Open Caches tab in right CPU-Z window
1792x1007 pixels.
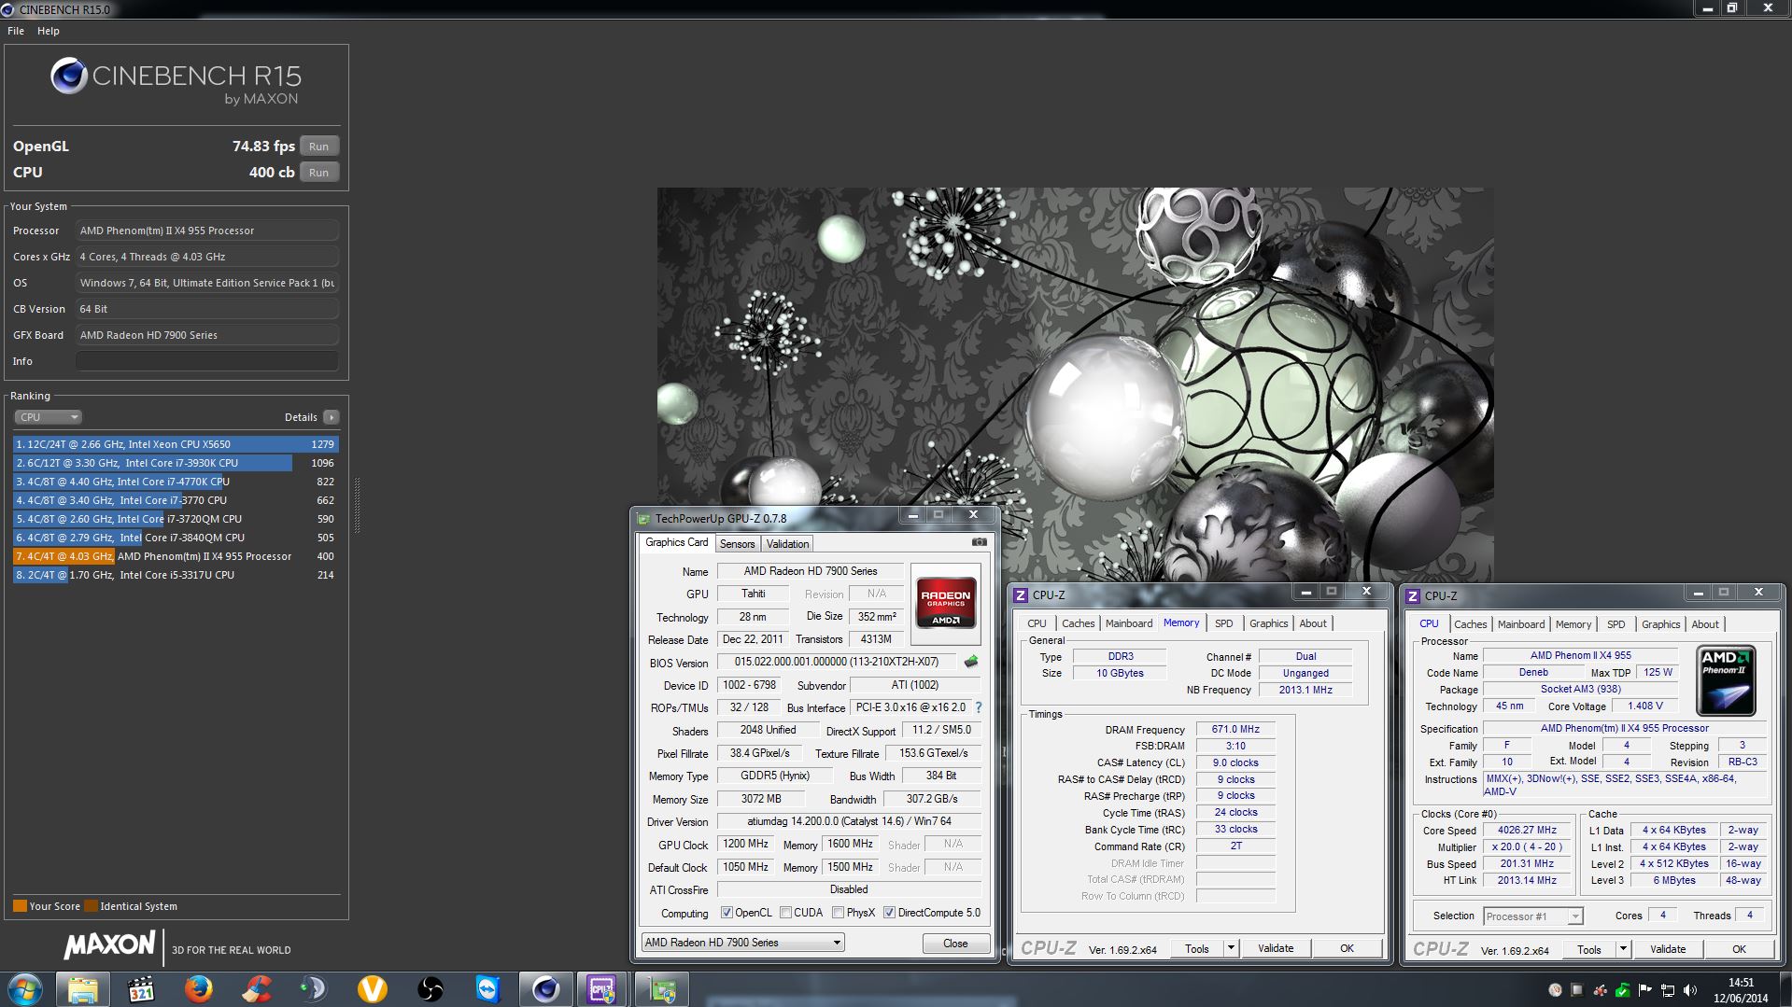tap(1470, 624)
